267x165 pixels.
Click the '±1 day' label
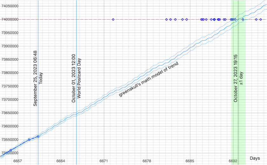click(241, 78)
